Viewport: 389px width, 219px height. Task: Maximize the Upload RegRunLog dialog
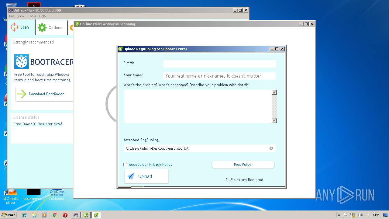[x=277, y=49]
